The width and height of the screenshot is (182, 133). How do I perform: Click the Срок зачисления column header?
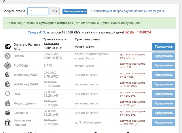pos(88,40)
